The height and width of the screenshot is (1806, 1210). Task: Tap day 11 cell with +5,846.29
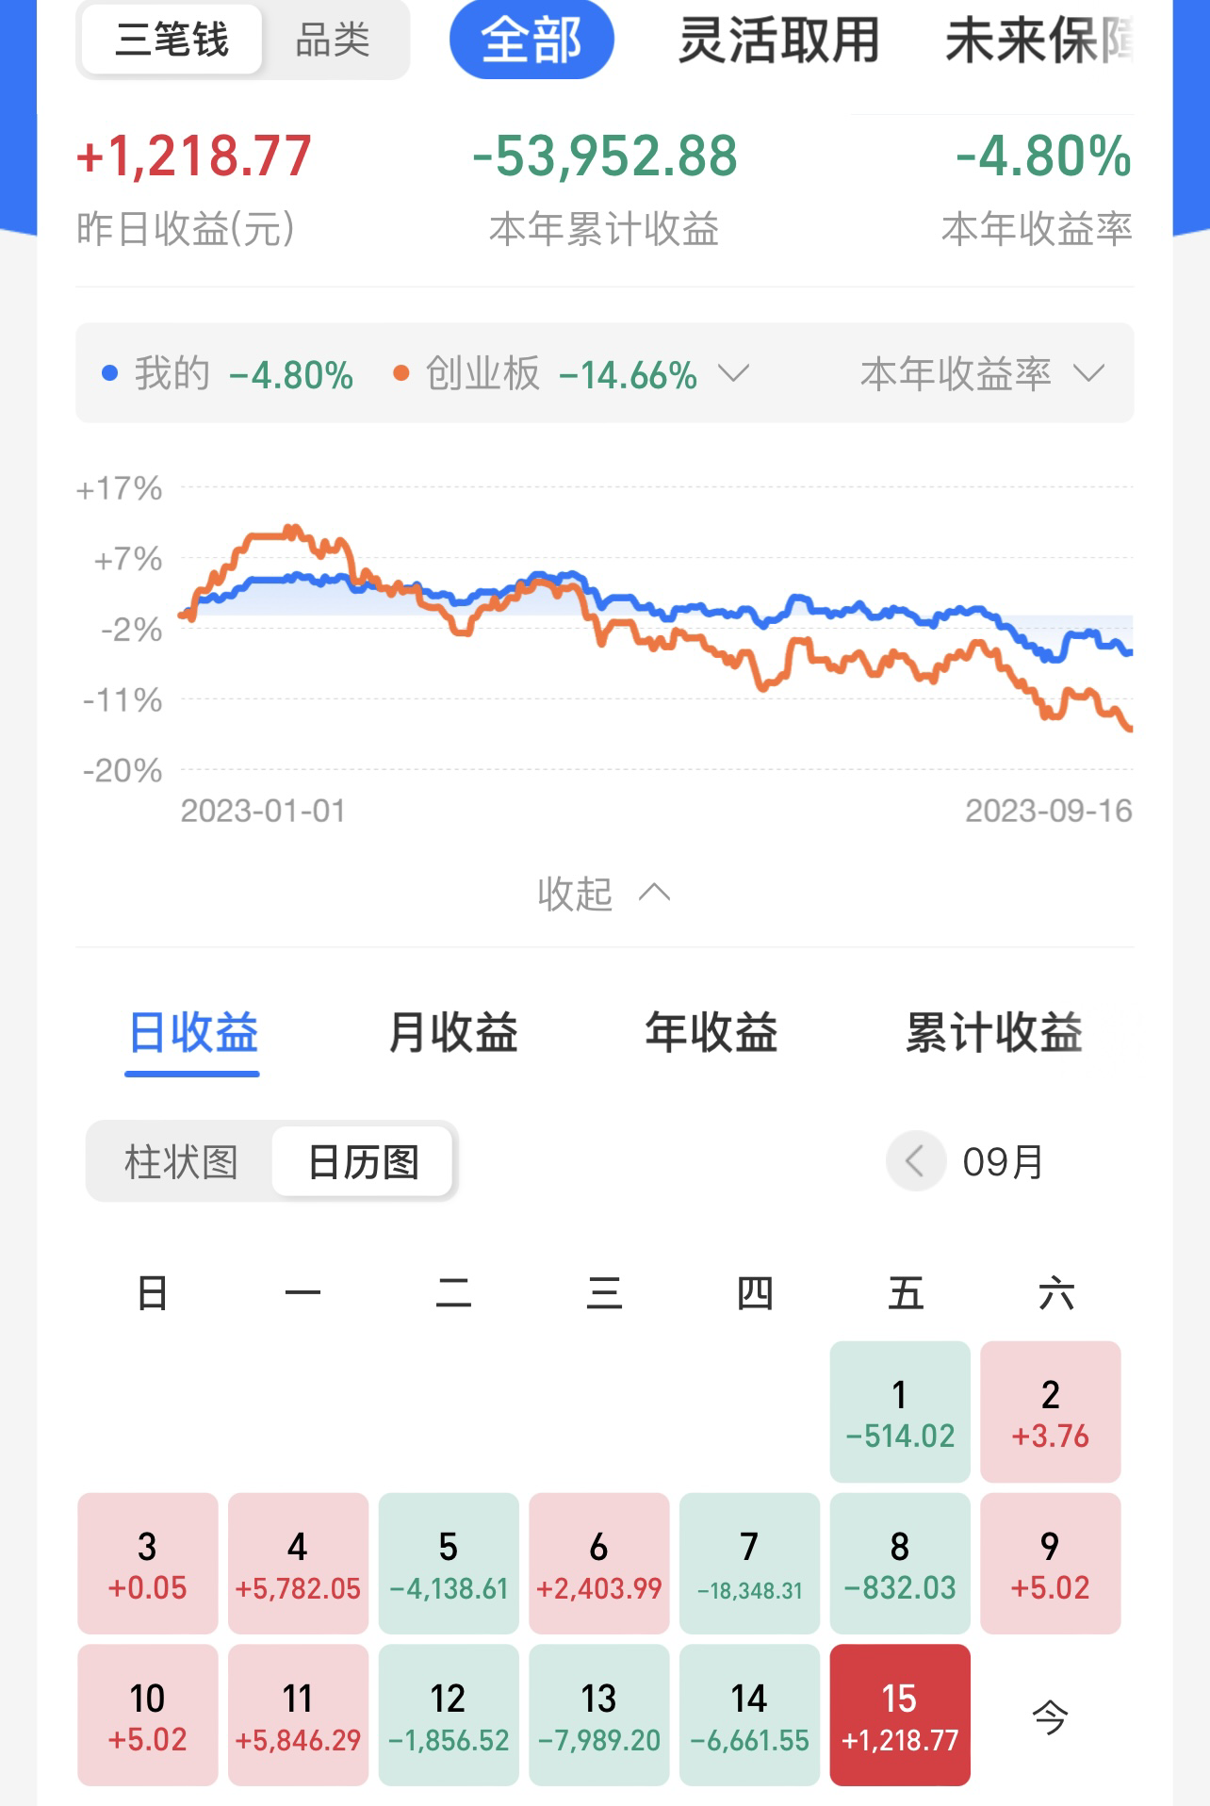pos(298,1715)
